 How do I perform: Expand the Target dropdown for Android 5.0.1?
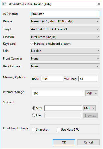tap(65, 29)
